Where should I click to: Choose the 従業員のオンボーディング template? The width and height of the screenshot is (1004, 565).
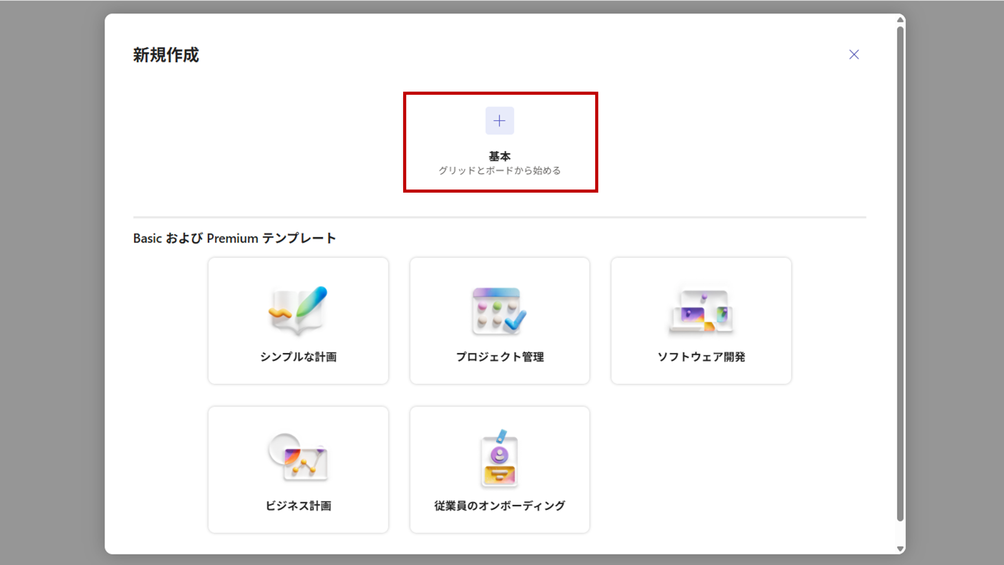coord(499,469)
